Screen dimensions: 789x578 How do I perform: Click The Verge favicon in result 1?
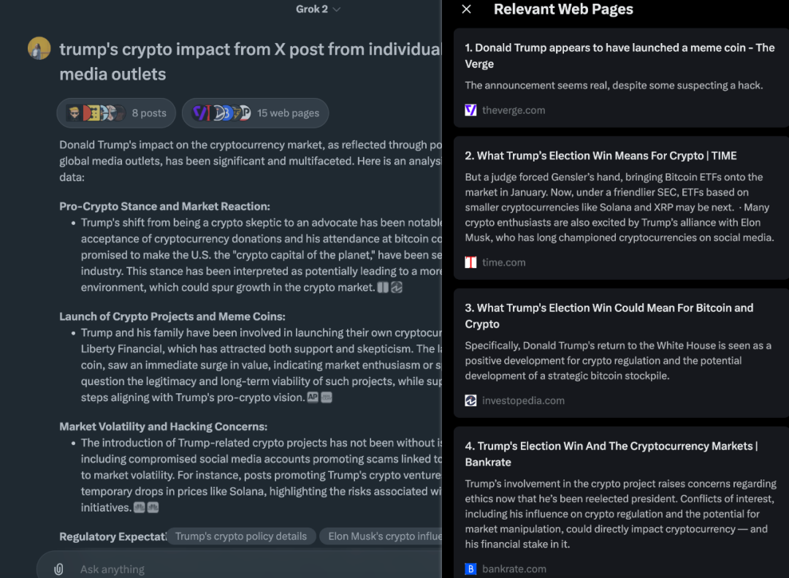tap(470, 110)
